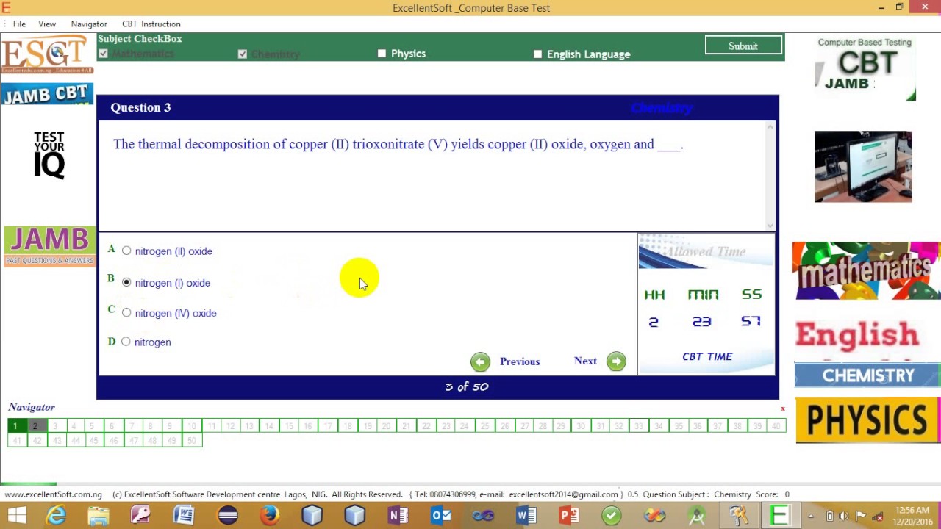Jump to question 1 in Navigator
The image size is (941, 529).
coord(15,426)
